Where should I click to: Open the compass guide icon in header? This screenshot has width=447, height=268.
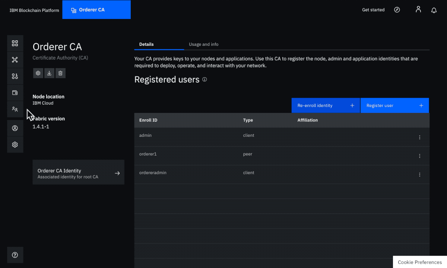pyautogui.click(x=397, y=10)
